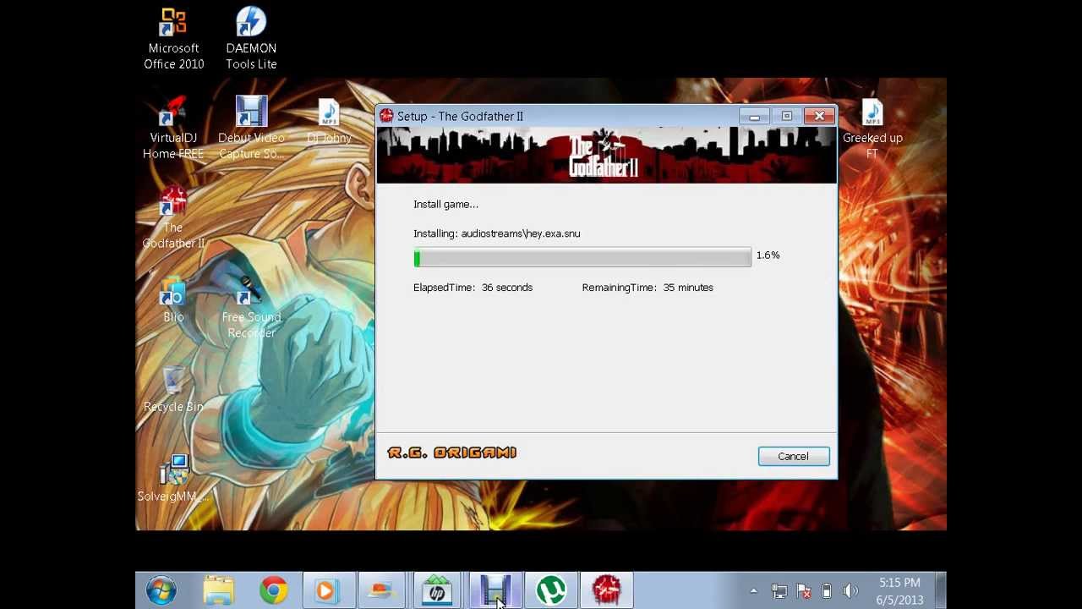
Task: Open uTorrent from the taskbar
Action: point(551,590)
